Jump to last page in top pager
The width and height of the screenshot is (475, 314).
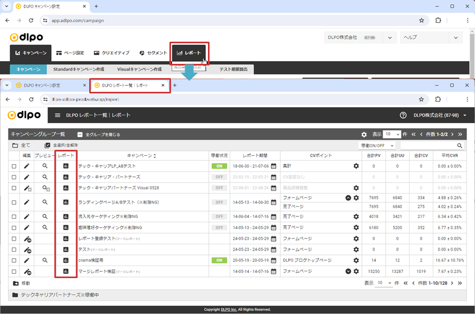pos(460,135)
